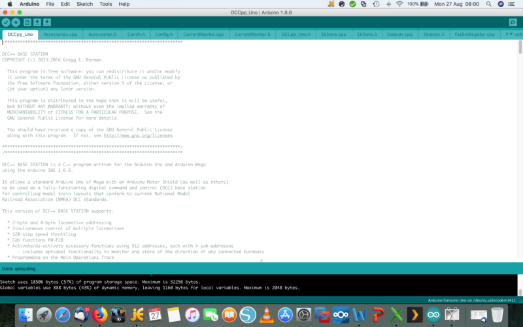The image size is (523, 327).
Task: Open Notification Center icon in menu bar
Action: 511,4
